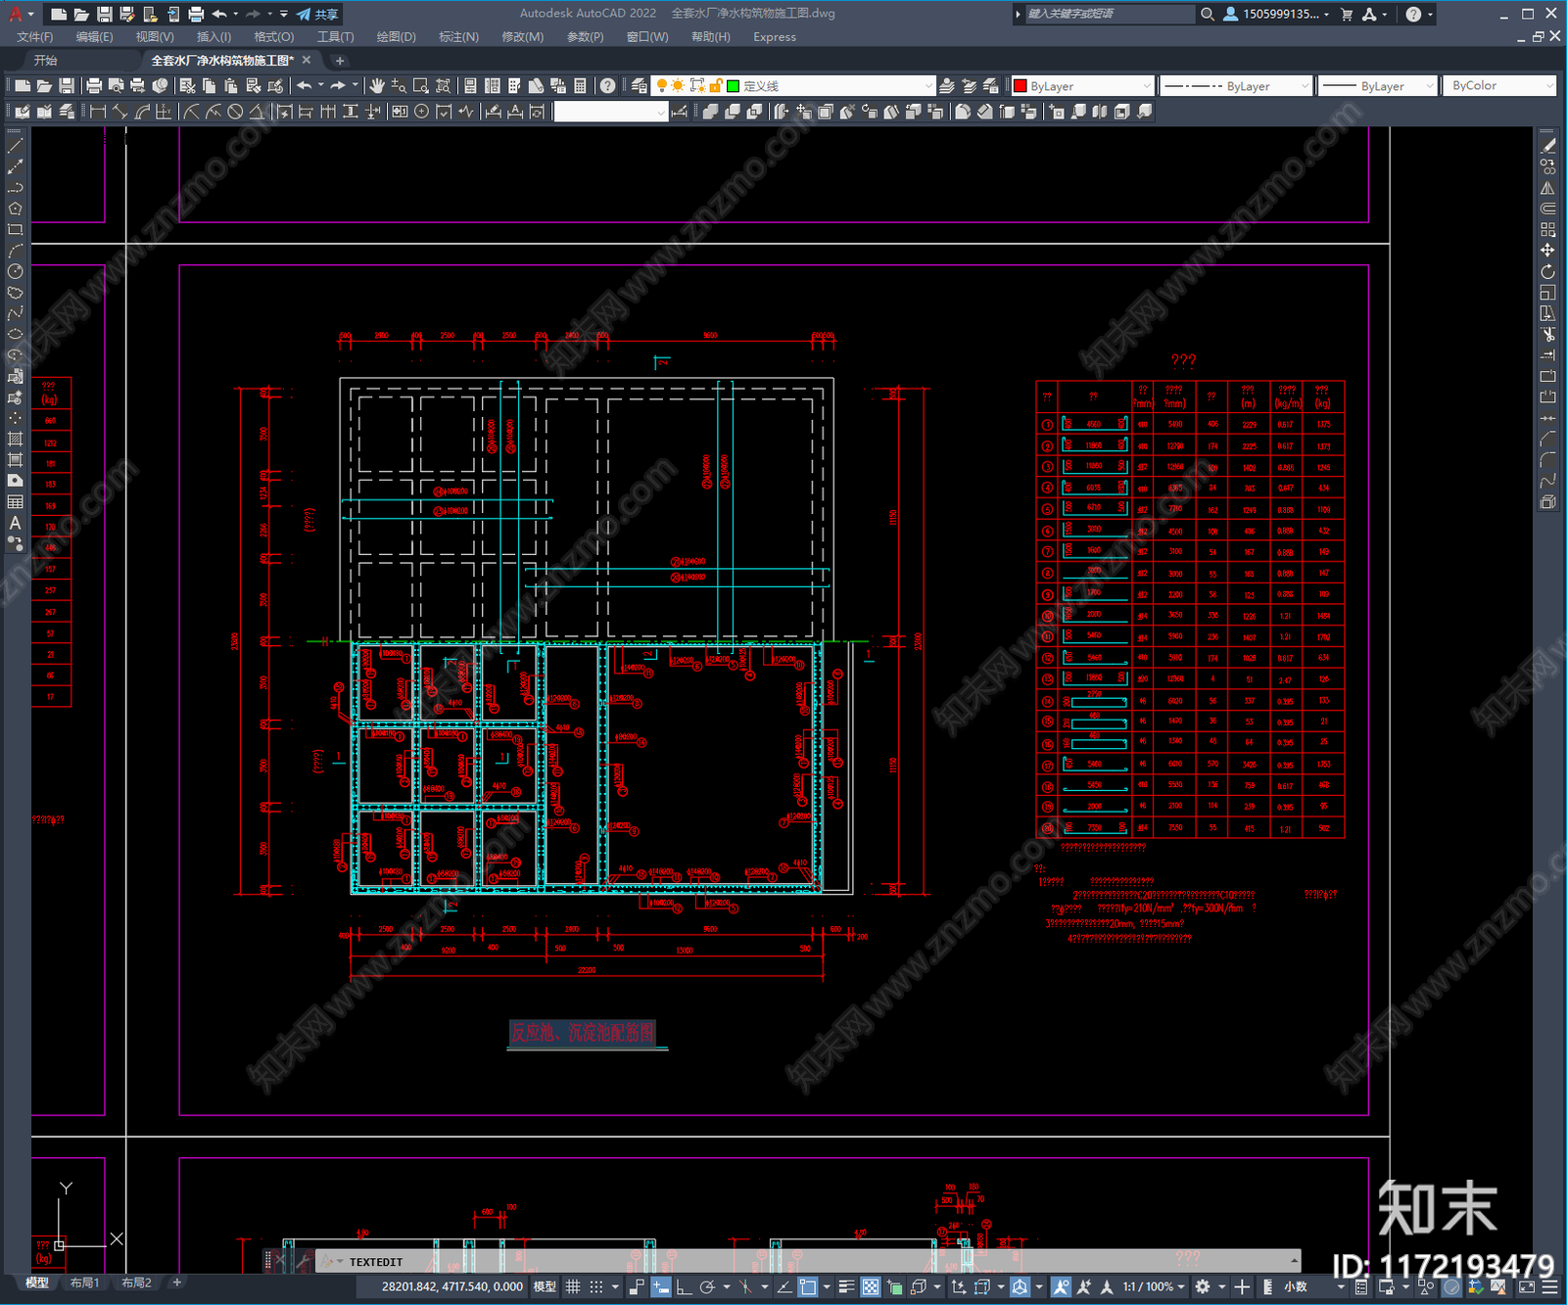This screenshot has height=1305, width=1567.
Task: Select the Move tool in modify toolbar
Action: coord(1547,251)
